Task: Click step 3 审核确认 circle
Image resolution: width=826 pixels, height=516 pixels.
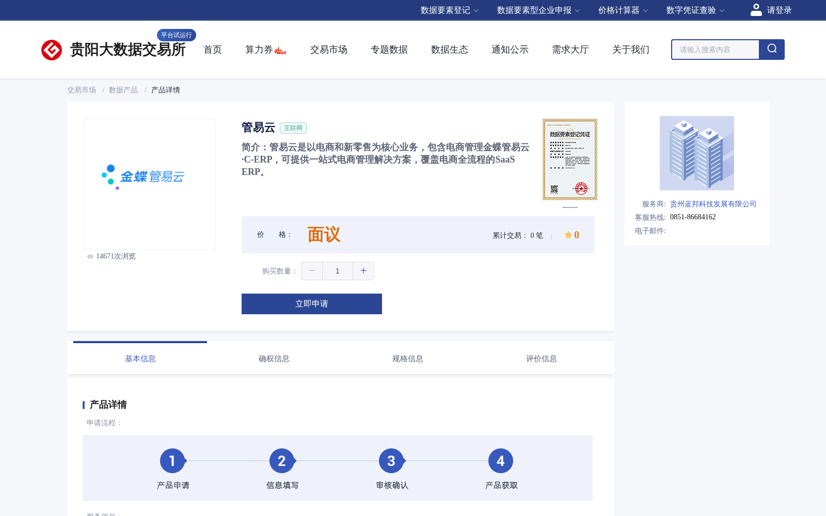Action: pyautogui.click(x=391, y=461)
